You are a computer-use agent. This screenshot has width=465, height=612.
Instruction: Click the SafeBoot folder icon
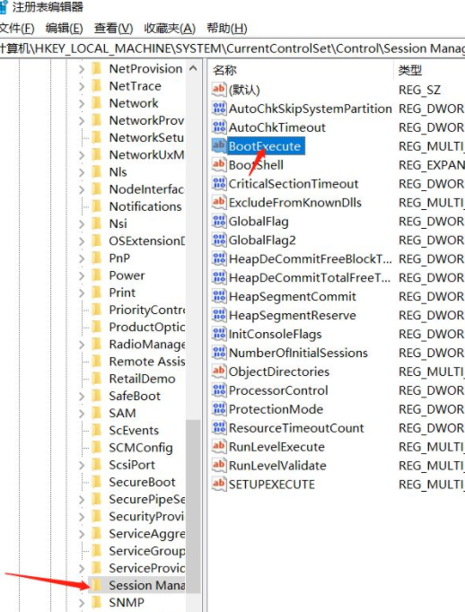pos(96,396)
